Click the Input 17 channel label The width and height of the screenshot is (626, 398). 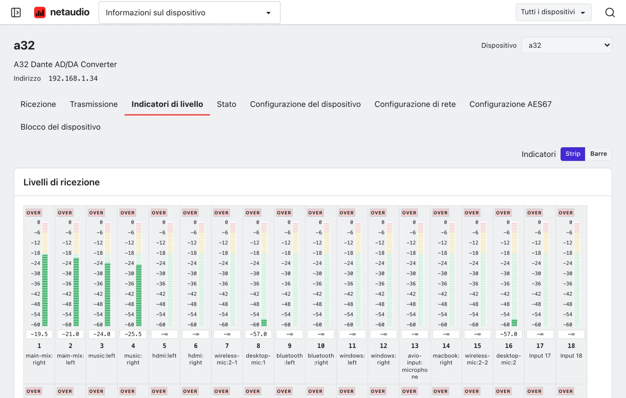click(540, 355)
